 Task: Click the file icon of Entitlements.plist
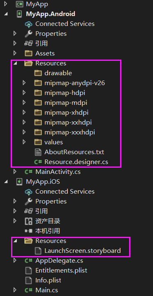(x=29, y=271)
